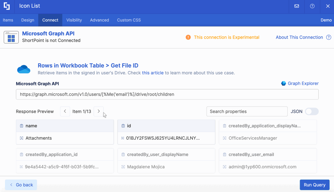
Task: Select the id property header
Action: coord(166,126)
